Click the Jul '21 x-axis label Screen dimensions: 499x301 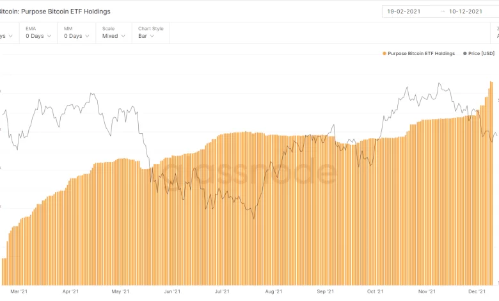(222, 292)
